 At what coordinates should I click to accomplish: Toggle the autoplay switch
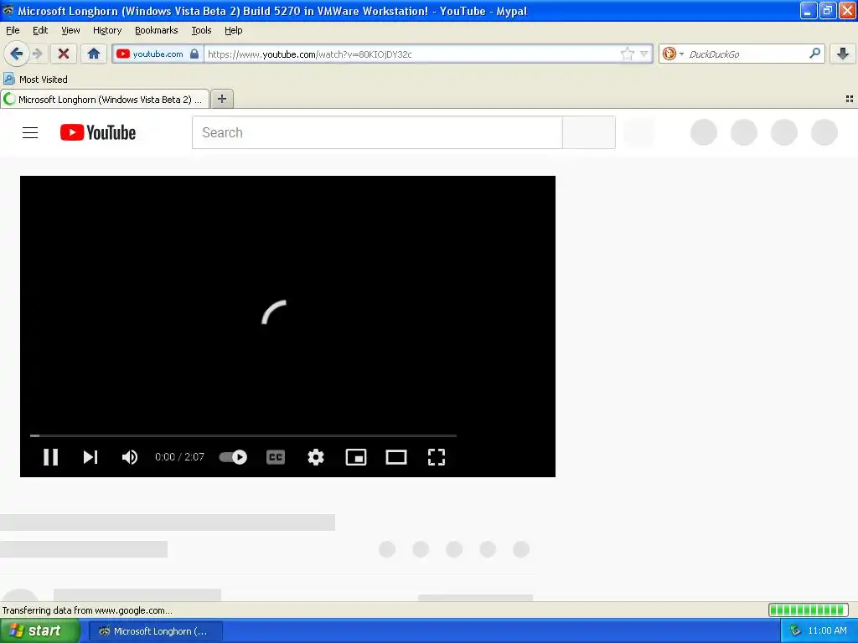[233, 457]
